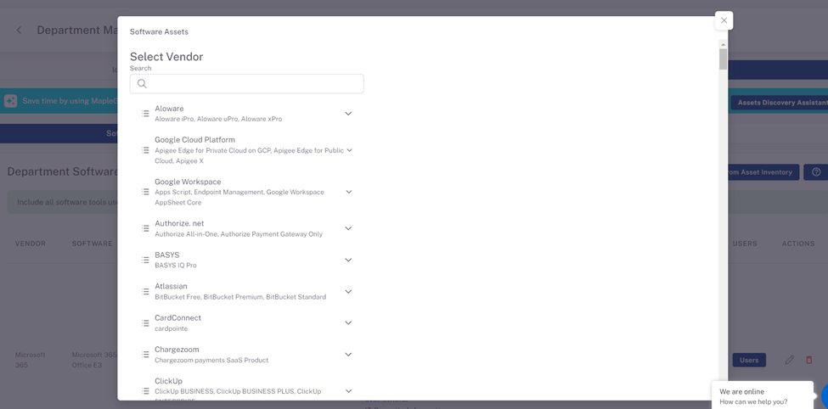828x409 pixels.
Task: Expand the CardConnect vendor chevron
Action: coord(348,322)
